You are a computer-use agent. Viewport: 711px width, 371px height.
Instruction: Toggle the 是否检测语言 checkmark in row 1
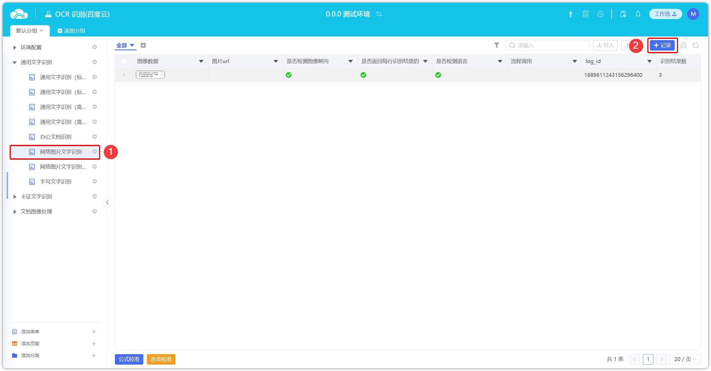438,75
